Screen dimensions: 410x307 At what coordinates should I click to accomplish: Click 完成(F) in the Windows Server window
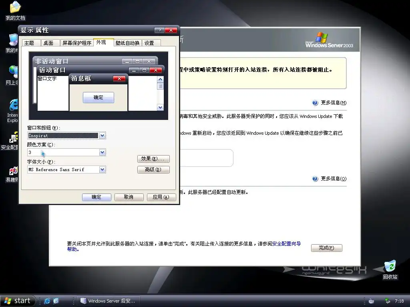(x=326, y=248)
